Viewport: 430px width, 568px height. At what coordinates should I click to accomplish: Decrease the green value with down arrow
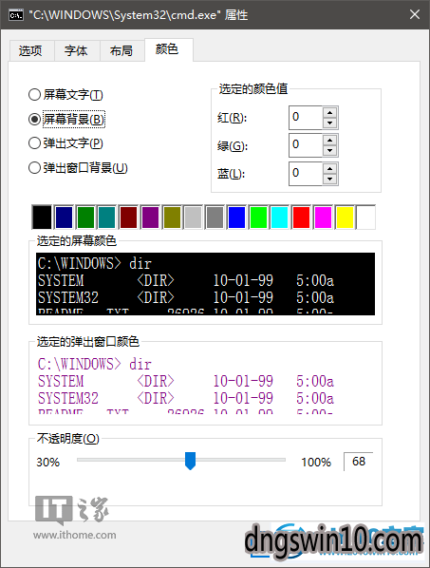(329, 150)
